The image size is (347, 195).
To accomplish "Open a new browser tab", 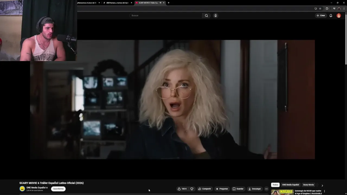I will click(x=169, y=3).
